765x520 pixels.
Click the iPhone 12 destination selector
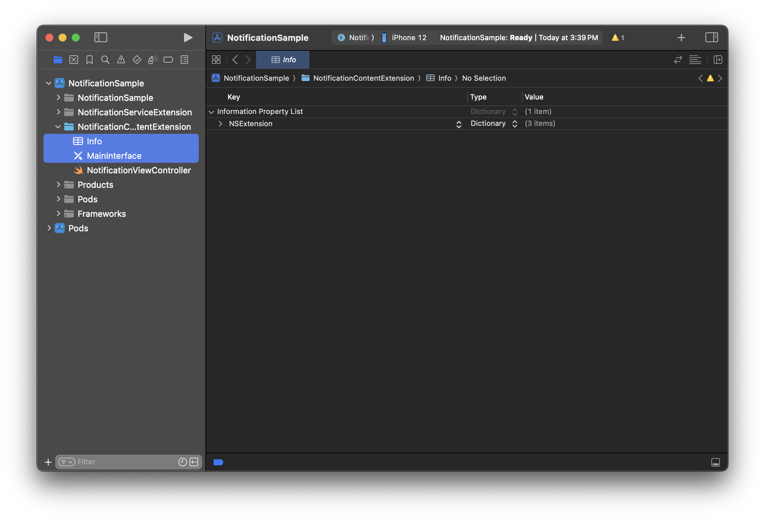pyautogui.click(x=408, y=38)
